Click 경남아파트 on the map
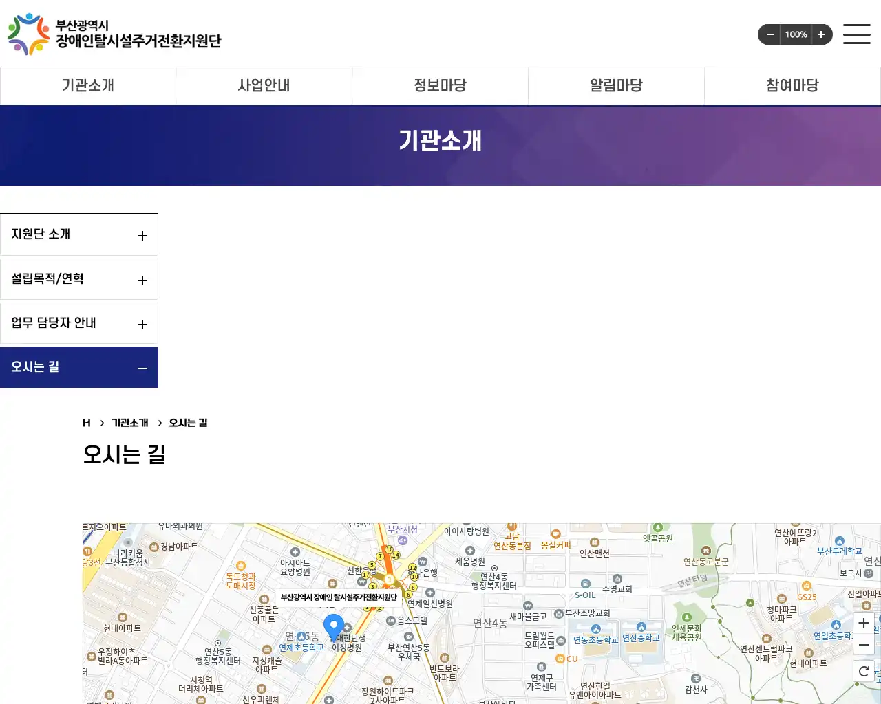881x704 pixels. click(179, 547)
